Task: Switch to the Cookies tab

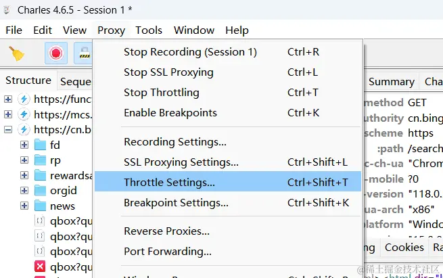Action: 404,248
